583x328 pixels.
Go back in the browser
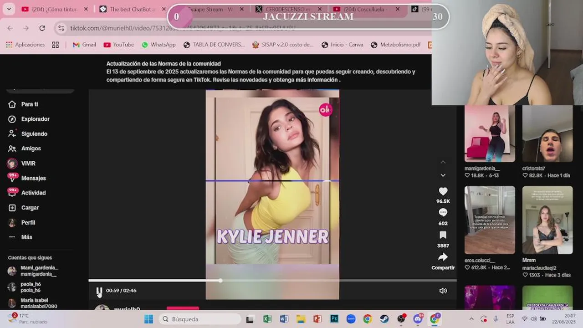click(10, 28)
